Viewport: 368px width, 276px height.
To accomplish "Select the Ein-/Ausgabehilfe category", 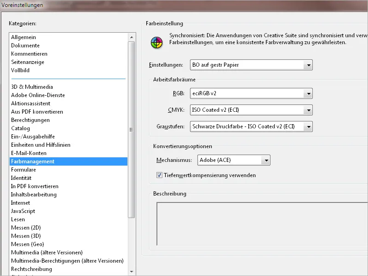I will tap(69, 137).
